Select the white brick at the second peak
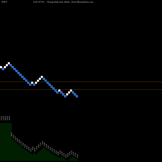This screenshot has height=162, width=162. 42,77
